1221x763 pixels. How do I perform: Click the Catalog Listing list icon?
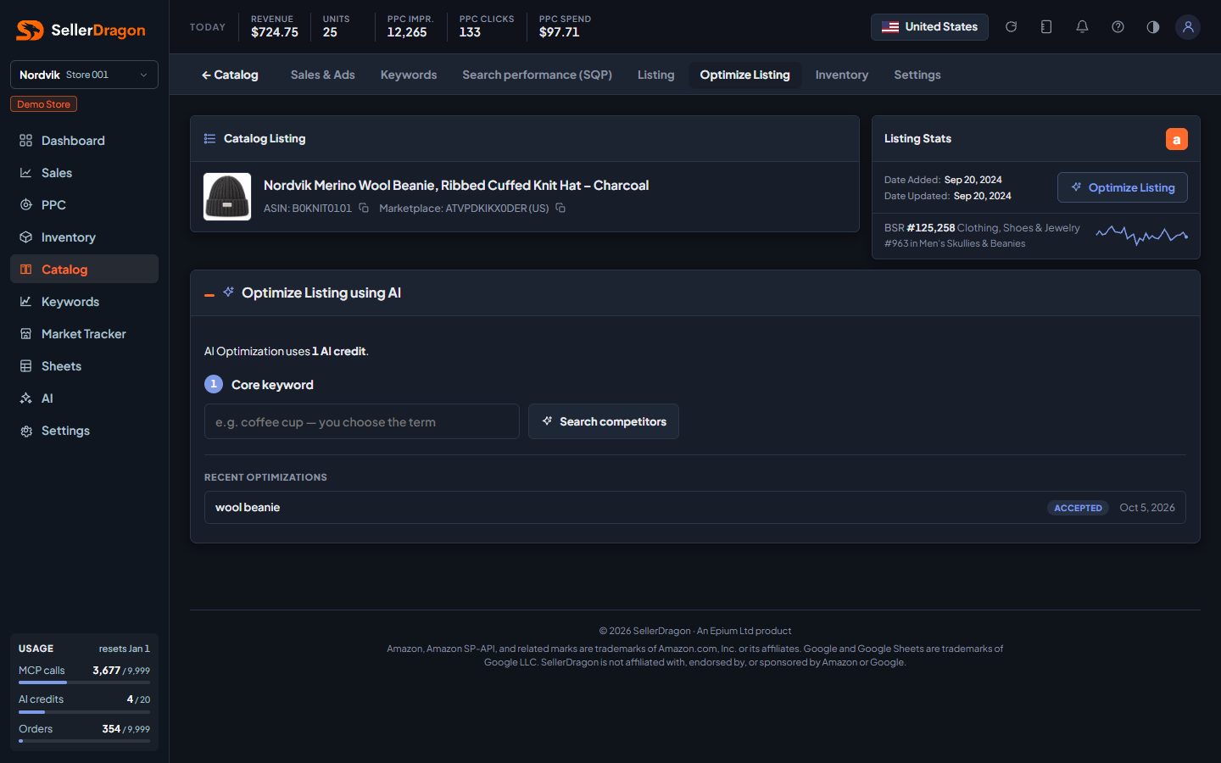tap(209, 139)
